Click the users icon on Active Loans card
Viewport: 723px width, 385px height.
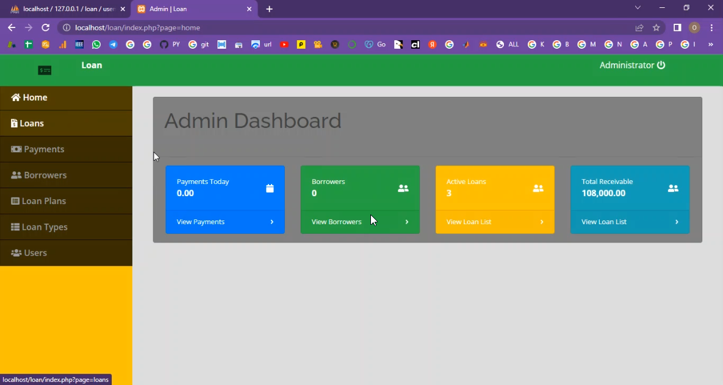(x=538, y=188)
